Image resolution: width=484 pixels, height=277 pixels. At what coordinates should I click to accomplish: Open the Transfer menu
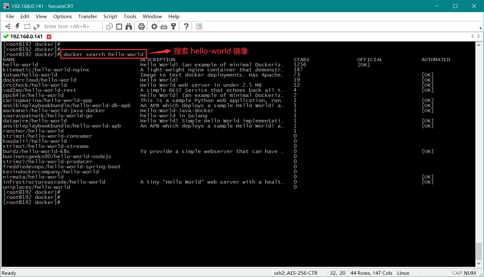[88, 16]
